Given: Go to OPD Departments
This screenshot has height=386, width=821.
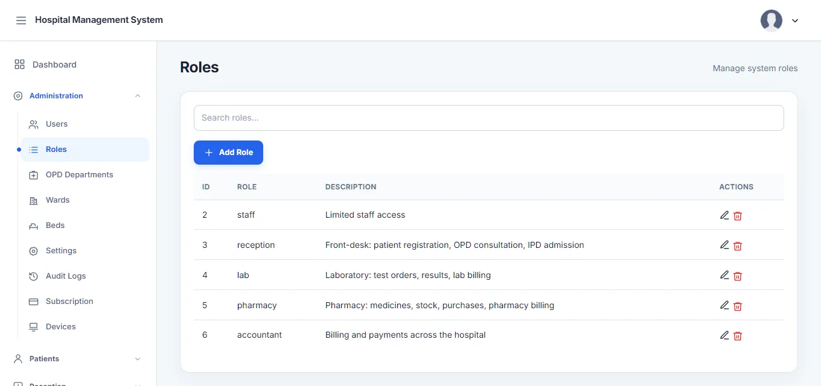Looking at the screenshot, I should (85, 175).
